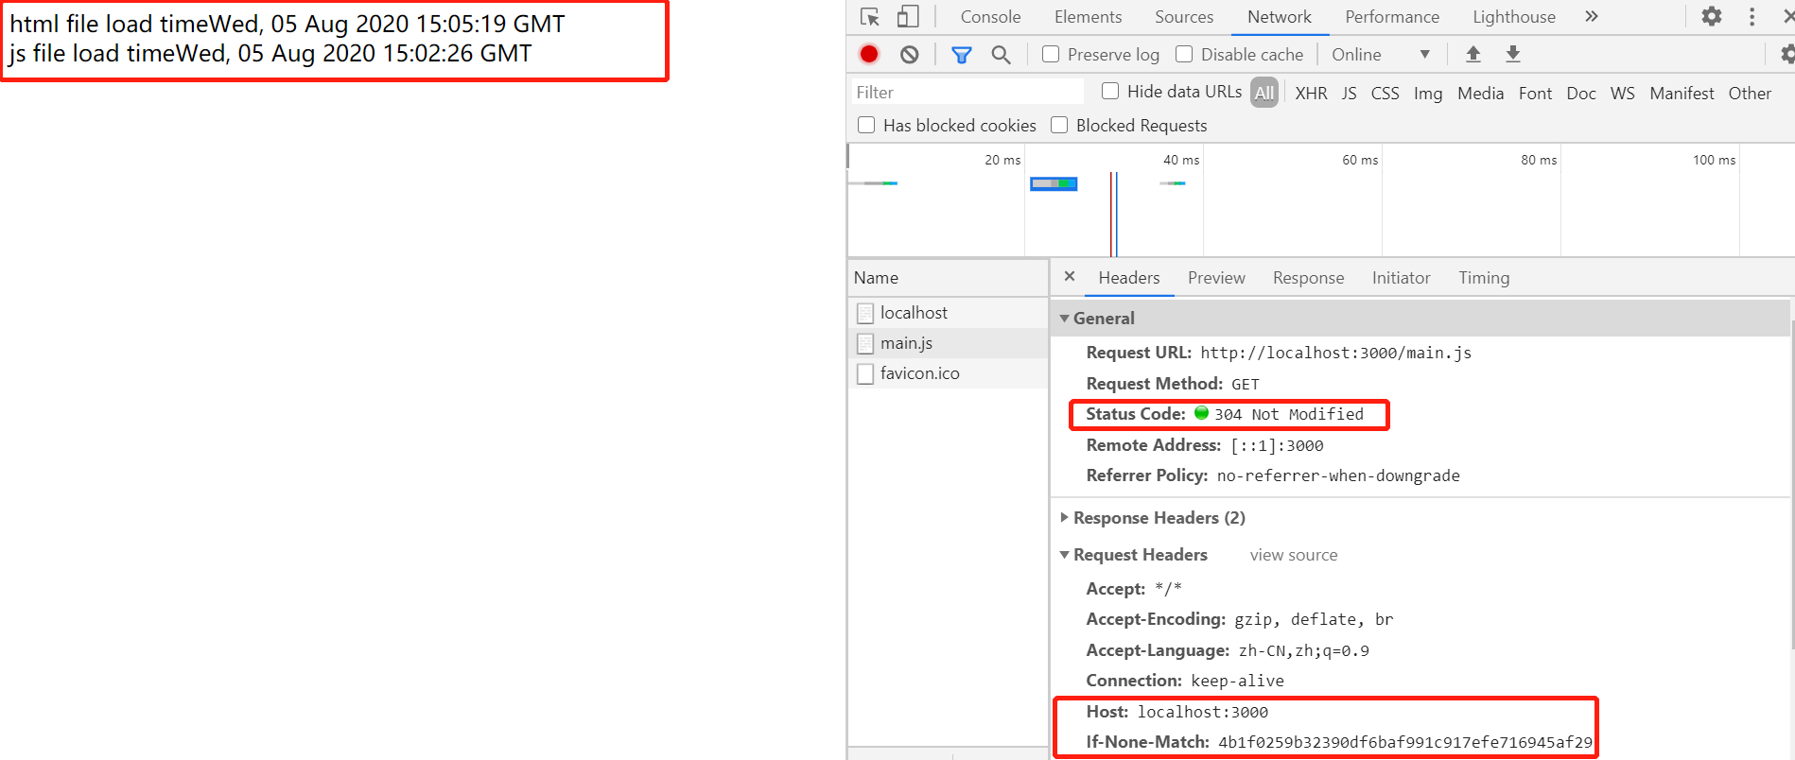The height and width of the screenshot is (760, 1795).
Task: Expand the Response Headers section
Action: 1065,518
